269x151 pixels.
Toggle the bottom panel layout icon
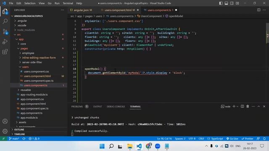click(x=226, y=3)
